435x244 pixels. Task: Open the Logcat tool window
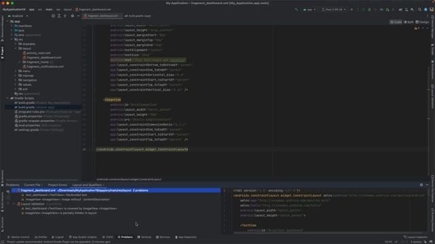pyautogui.click(x=57, y=237)
